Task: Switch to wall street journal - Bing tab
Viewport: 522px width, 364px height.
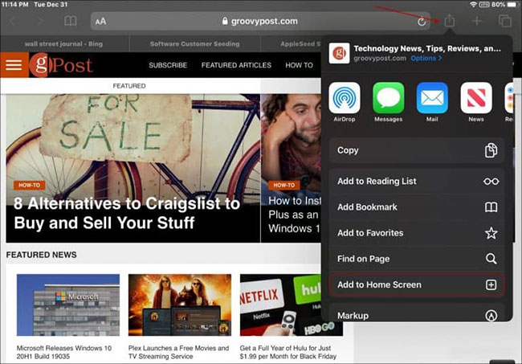Action: [x=63, y=44]
